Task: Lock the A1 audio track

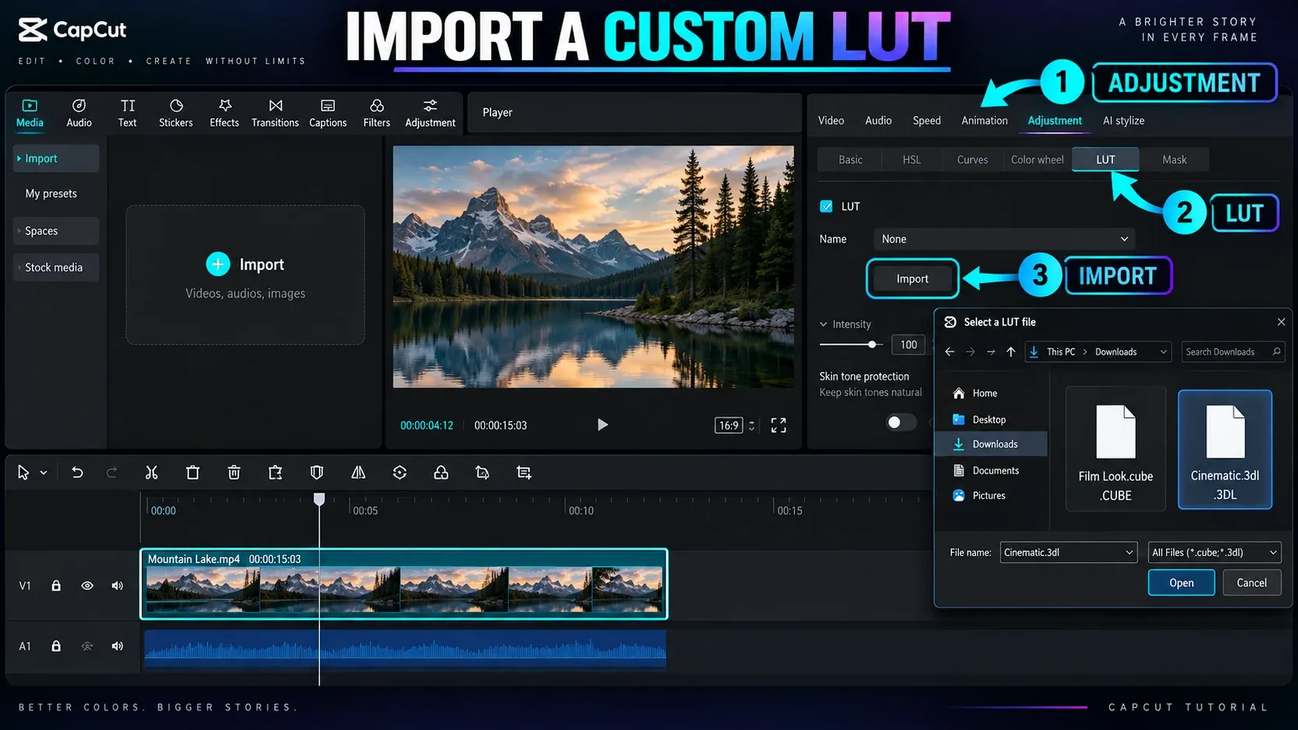Action: click(56, 646)
